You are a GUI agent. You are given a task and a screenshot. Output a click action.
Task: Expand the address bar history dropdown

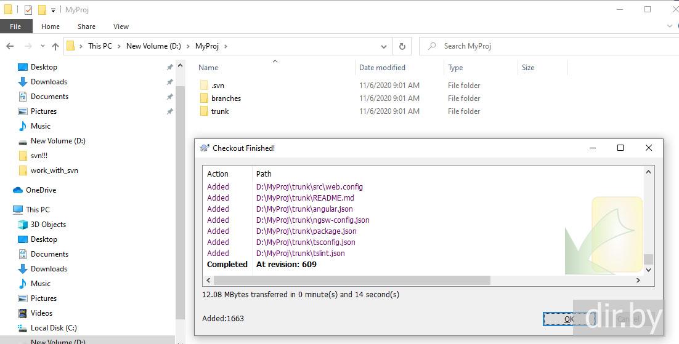(x=384, y=46)
